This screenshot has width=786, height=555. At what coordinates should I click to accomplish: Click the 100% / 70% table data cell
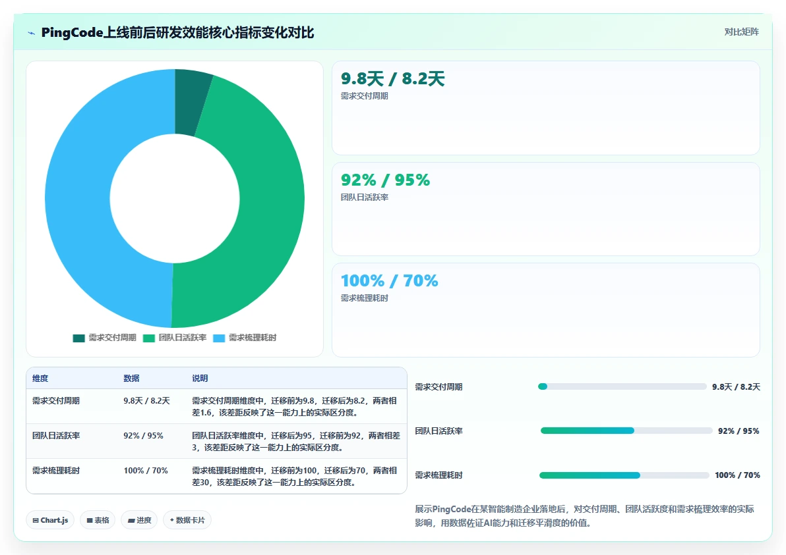[146, 471]
